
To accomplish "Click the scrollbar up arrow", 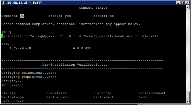I will point(188,7).
